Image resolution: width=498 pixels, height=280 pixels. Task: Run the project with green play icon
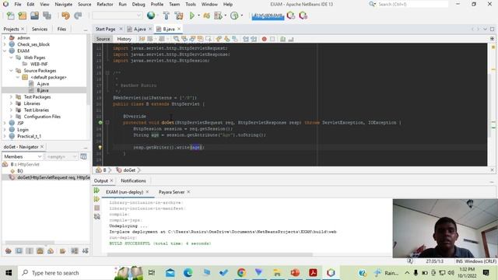point(192,16)
